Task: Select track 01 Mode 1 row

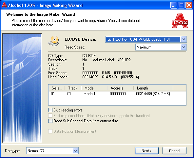Action: click(x=117, y=94)
